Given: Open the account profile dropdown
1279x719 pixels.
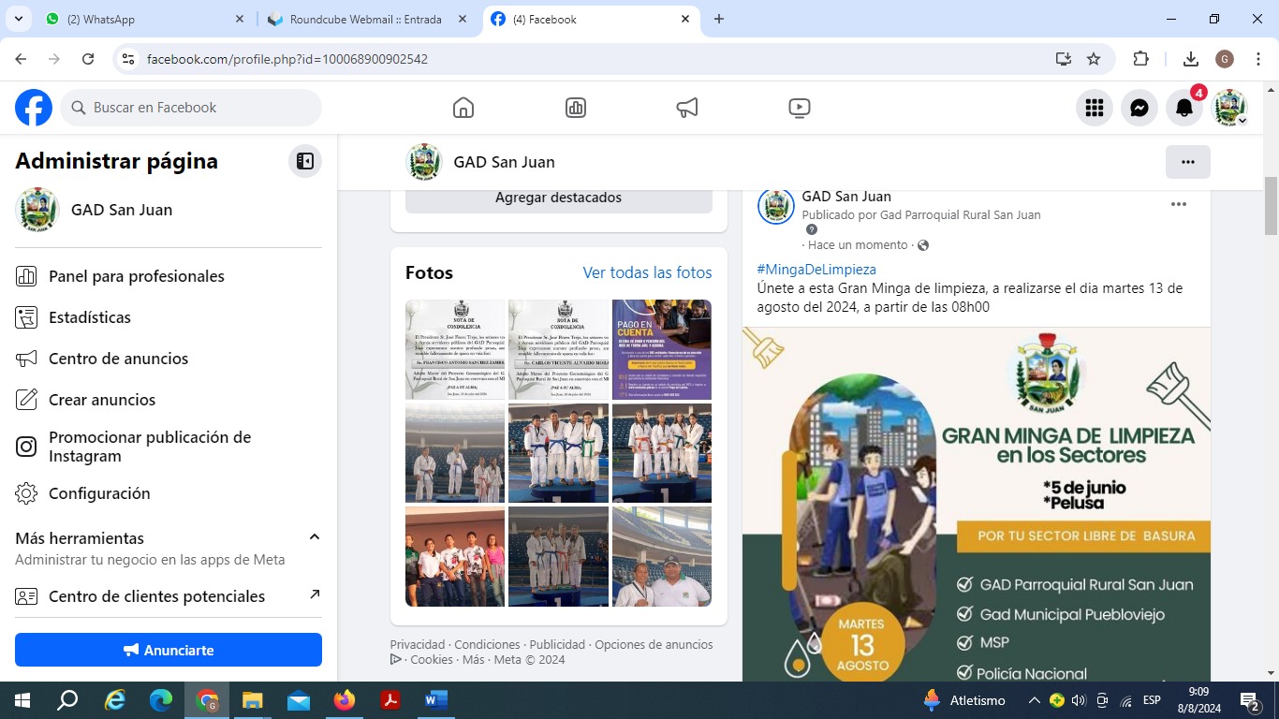Looking at the screenshot, I should pos(1230,108).
